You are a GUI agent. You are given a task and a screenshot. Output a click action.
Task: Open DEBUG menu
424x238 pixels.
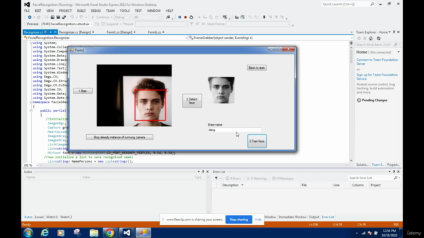click(95, 11)
